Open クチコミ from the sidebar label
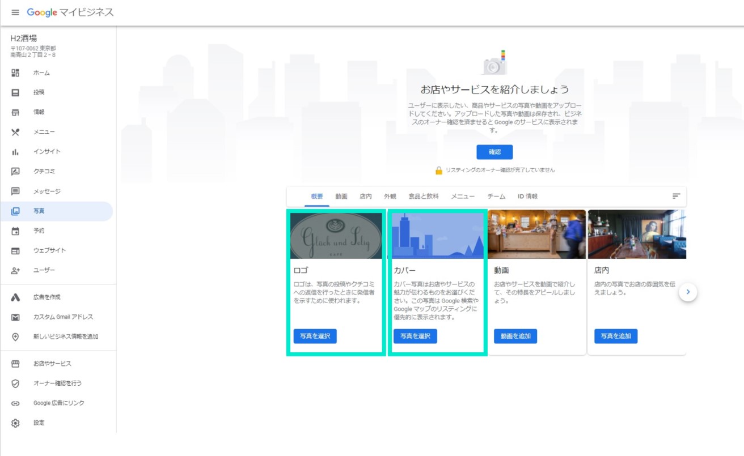 point(44,172)
